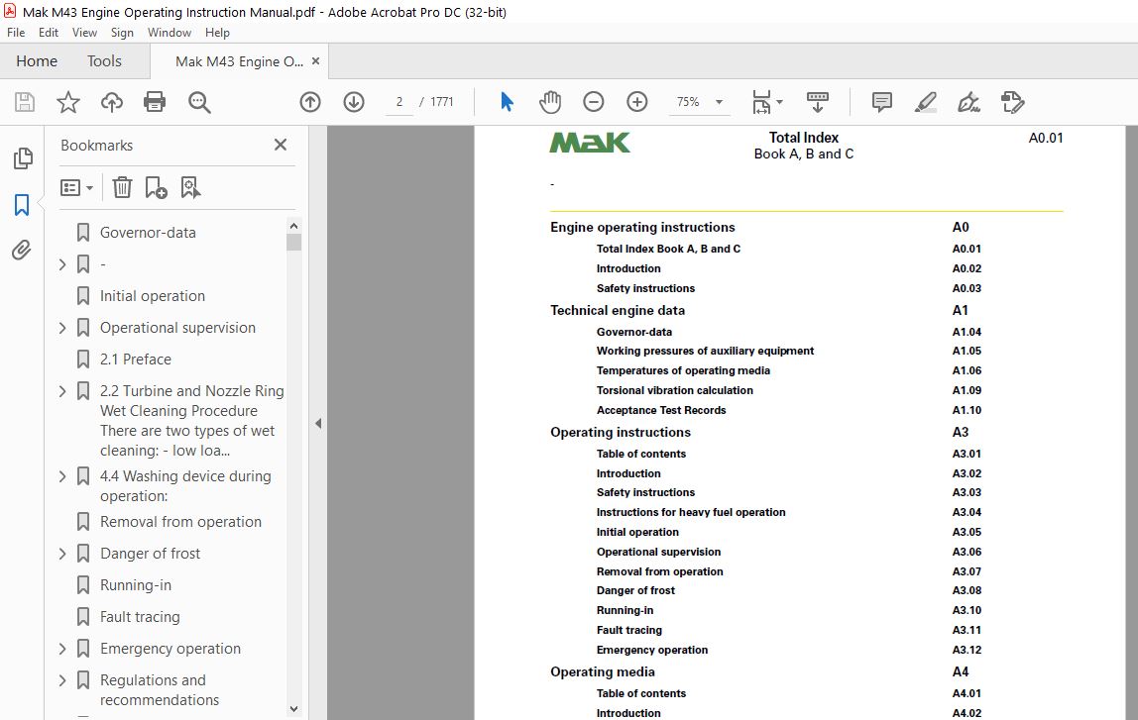Image resolution: width=1138 pixels, height=720 pixels.
Task: Close the Mak M43 Engine document tab
Action: click(315, 61)
